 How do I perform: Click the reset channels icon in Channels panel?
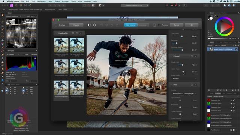[238, 97]
